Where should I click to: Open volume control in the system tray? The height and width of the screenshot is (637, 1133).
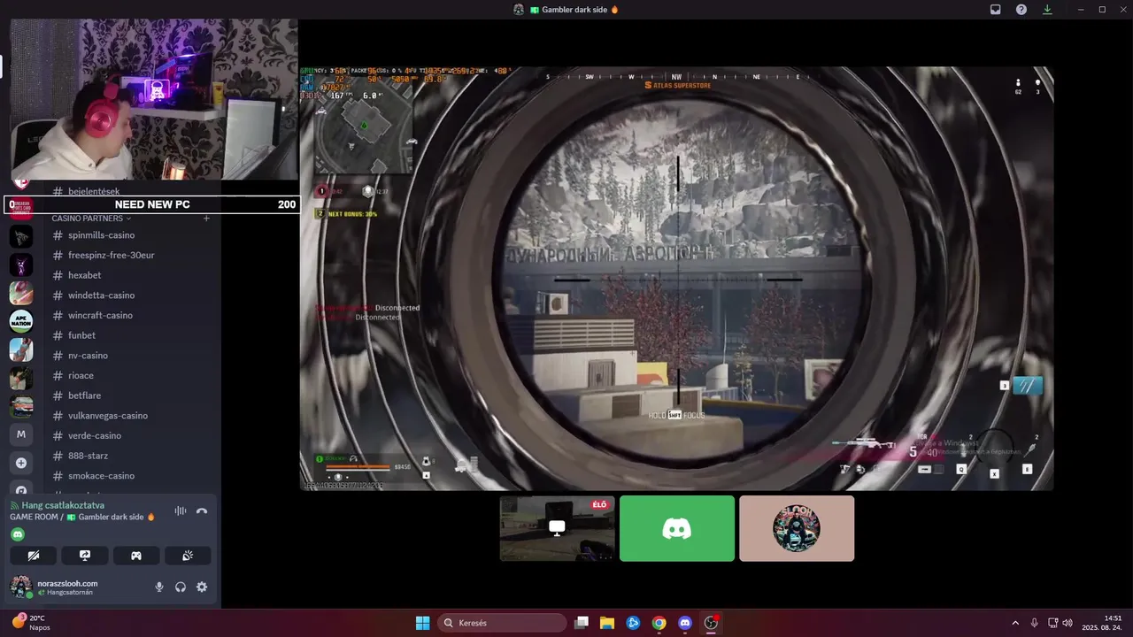click(x=1067, y=623)
